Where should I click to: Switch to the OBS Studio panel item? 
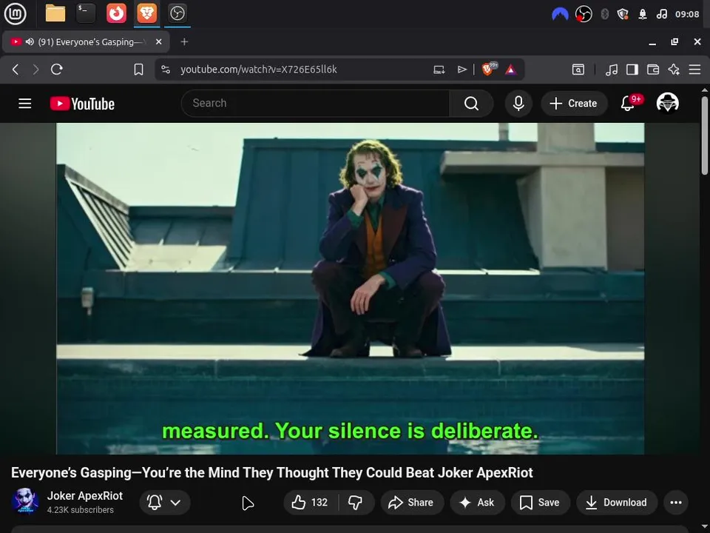click(x=177, y=13)
